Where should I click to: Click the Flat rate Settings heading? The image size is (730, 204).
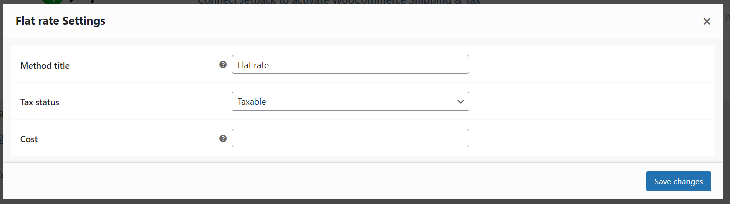coord(60,21)
